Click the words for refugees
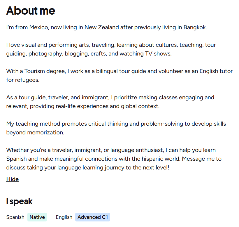The image size is (239, 227). click(23, 80)
